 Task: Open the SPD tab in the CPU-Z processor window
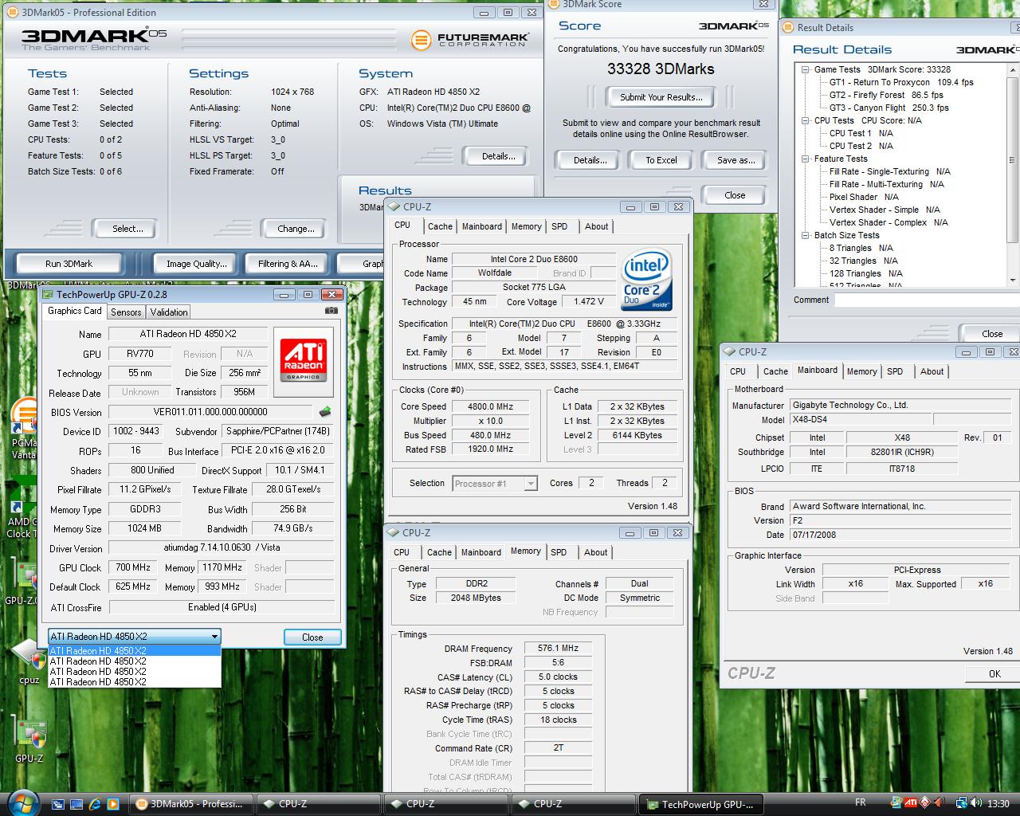pos(559,226)
